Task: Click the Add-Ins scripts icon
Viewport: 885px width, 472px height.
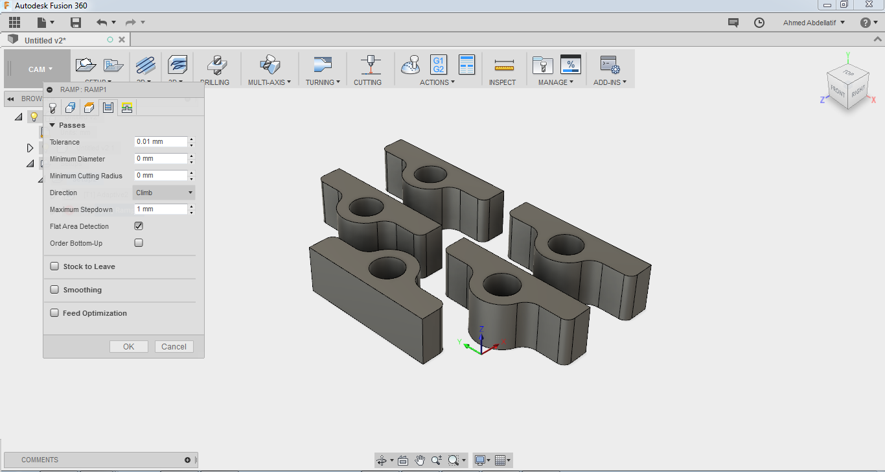Action: click(x=610, y=65)
